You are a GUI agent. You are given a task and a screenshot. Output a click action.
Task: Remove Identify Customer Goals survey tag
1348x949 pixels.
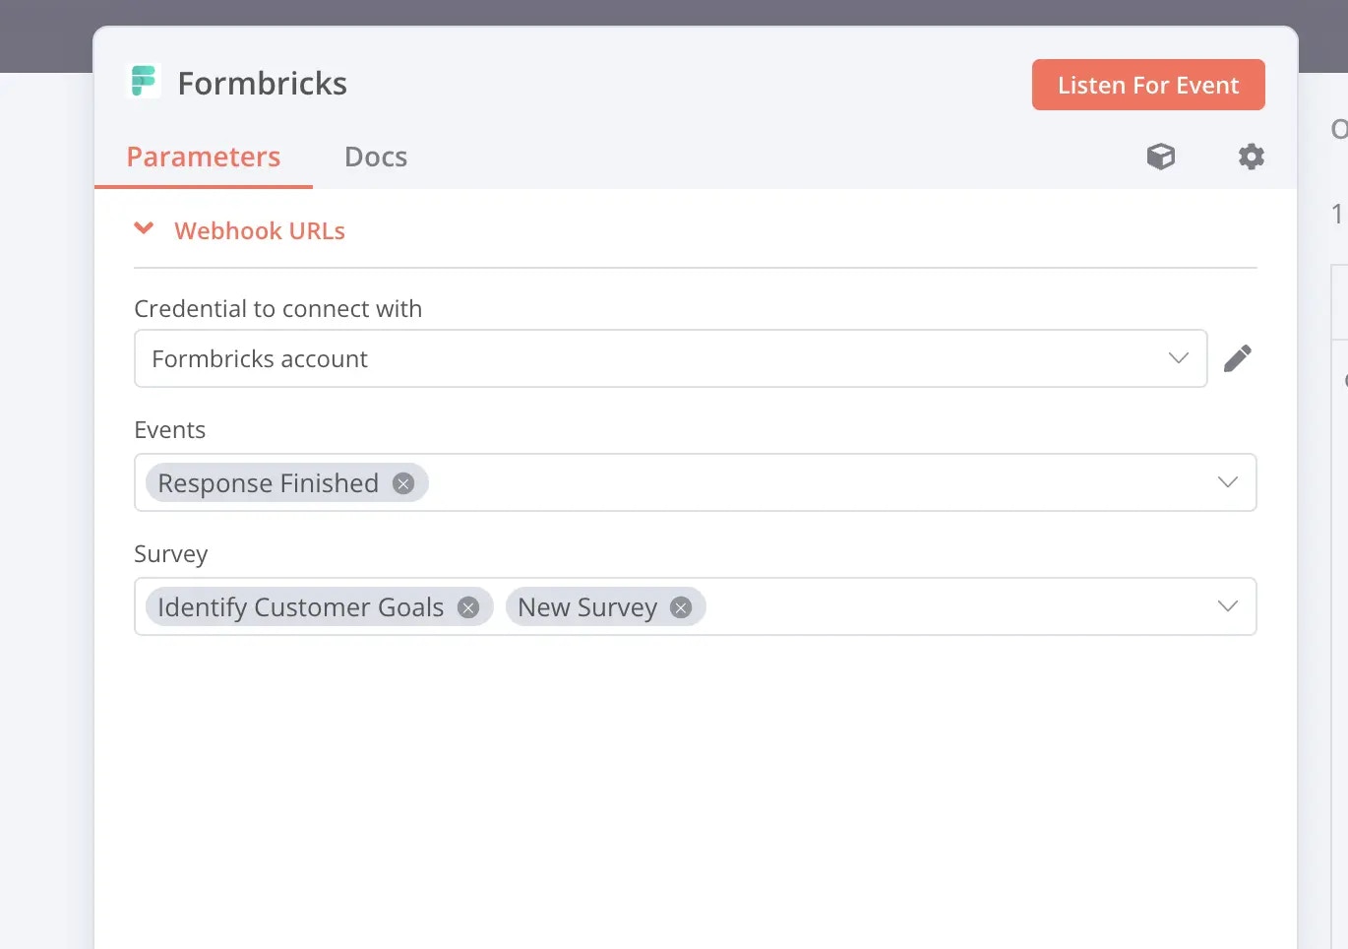coord(468,607)
